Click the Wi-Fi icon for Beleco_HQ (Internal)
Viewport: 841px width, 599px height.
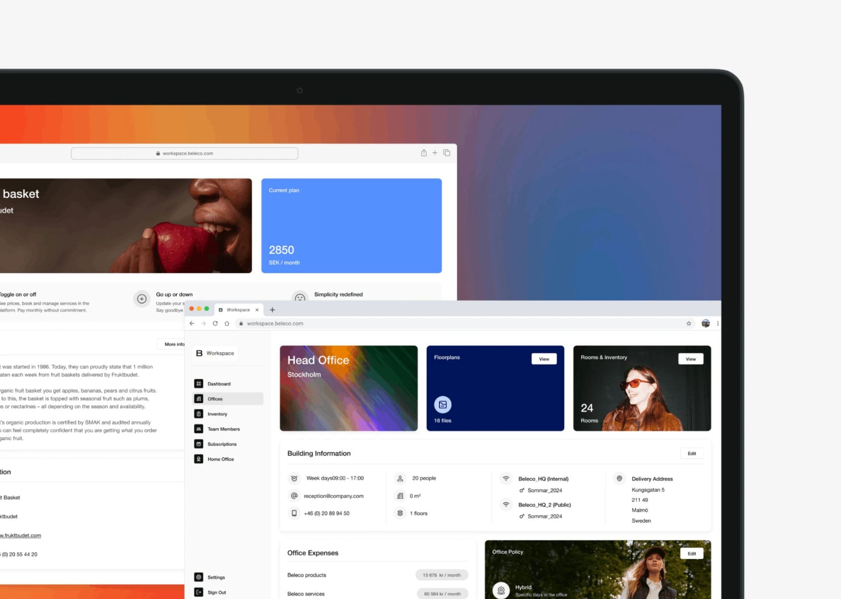pos(506,479)
